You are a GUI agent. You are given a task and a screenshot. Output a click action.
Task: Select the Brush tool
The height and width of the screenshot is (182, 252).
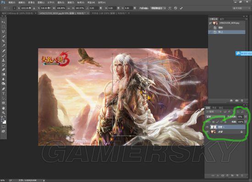click(x=3, y=56)
